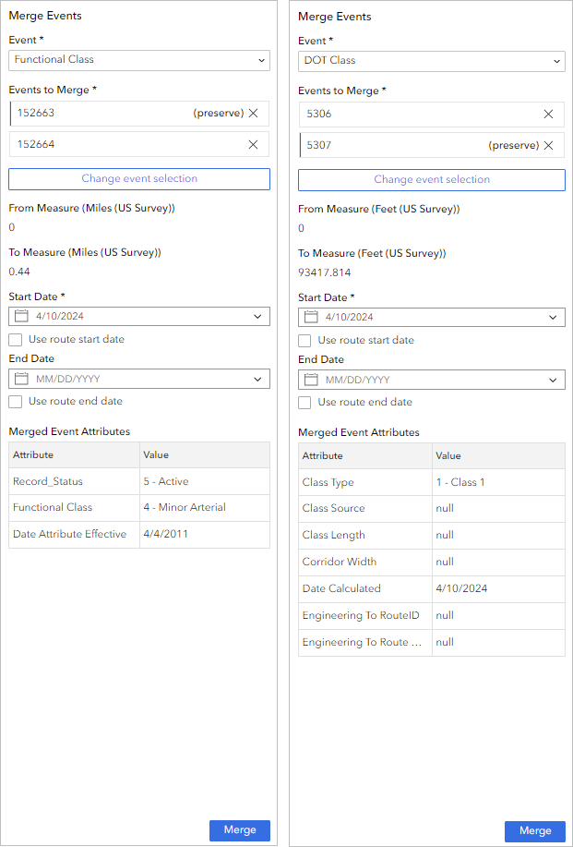Remove preserved event 5307 via its X icon

point(548,145)
